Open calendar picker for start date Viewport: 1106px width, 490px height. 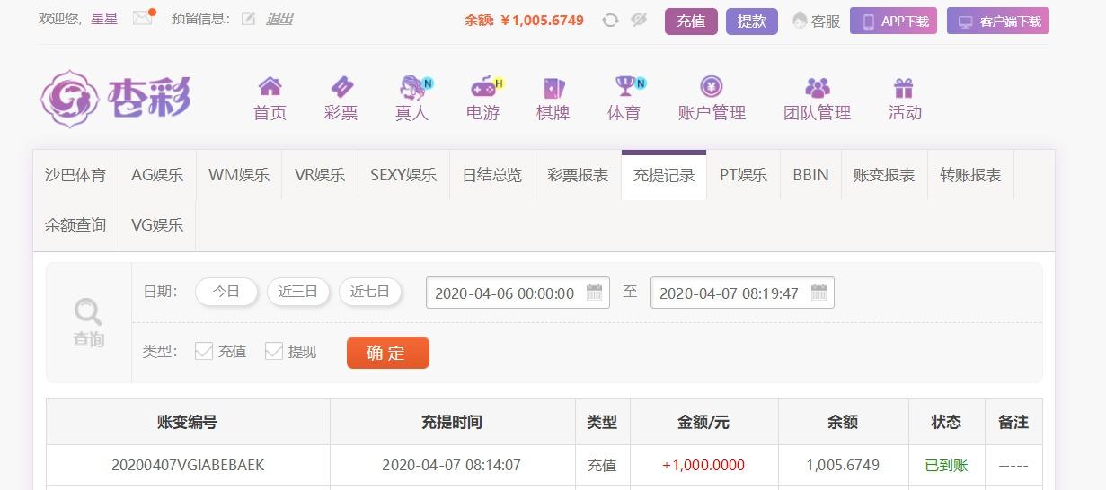click(594, 293)
